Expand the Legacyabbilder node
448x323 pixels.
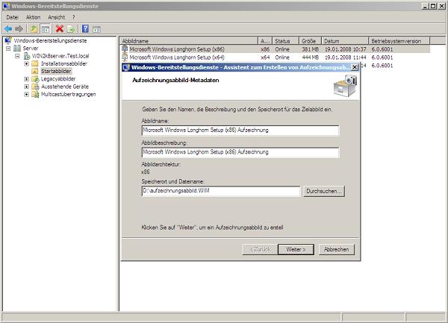click(26, 79)
